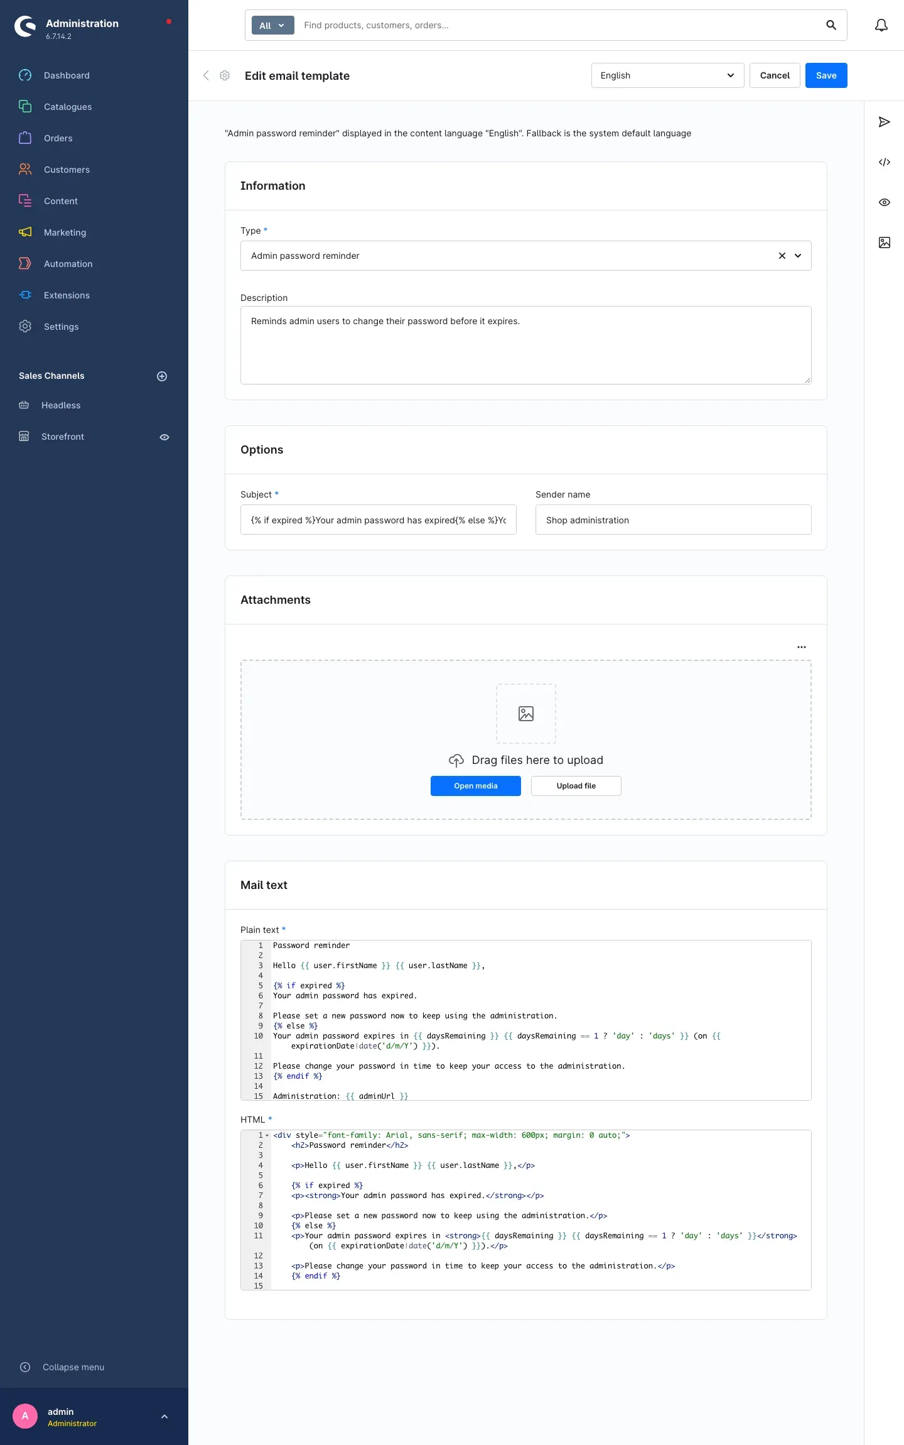904x1445 pixels.
Task: Click the Sender name input field
Action: point(674,520)
